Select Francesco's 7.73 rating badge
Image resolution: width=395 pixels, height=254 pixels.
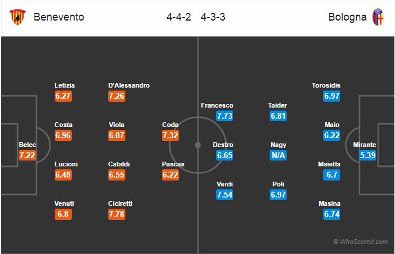click(224, 116)
